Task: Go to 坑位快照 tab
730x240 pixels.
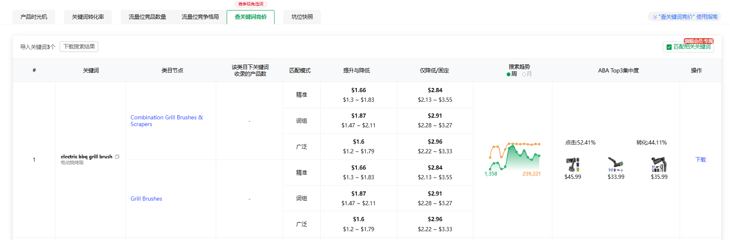Action: click(x=302, y=17)
